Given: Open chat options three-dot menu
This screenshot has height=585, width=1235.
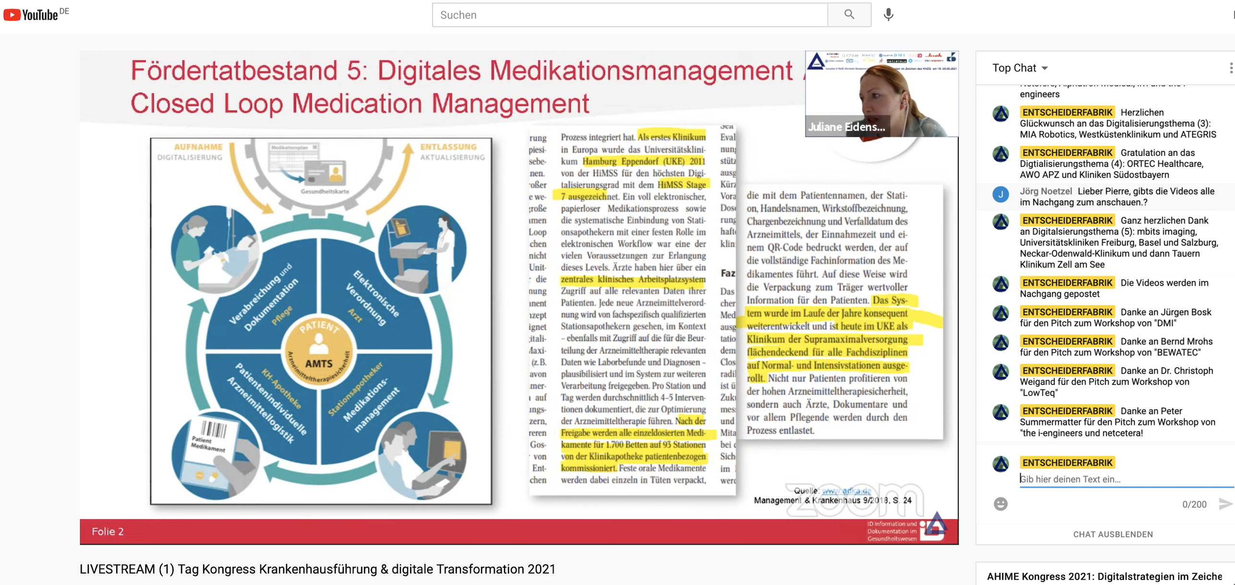Looking at the screenshot, I should pyautogui.click(x=1231, y=68).
